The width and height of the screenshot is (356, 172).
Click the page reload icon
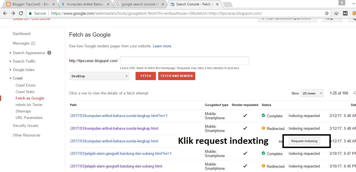[21, 13]
